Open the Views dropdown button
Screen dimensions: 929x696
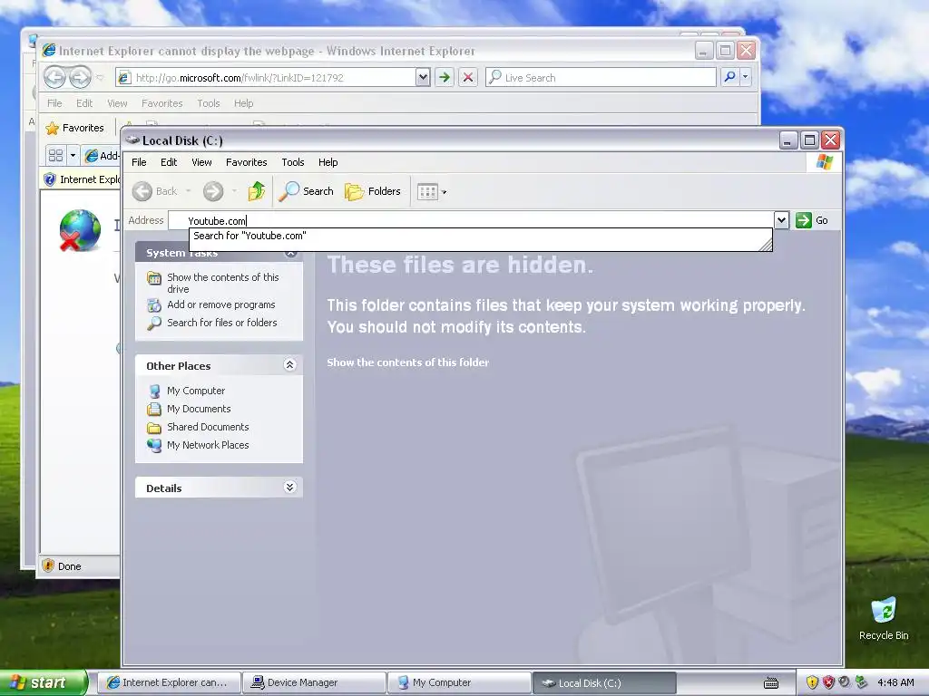[432, 192]
